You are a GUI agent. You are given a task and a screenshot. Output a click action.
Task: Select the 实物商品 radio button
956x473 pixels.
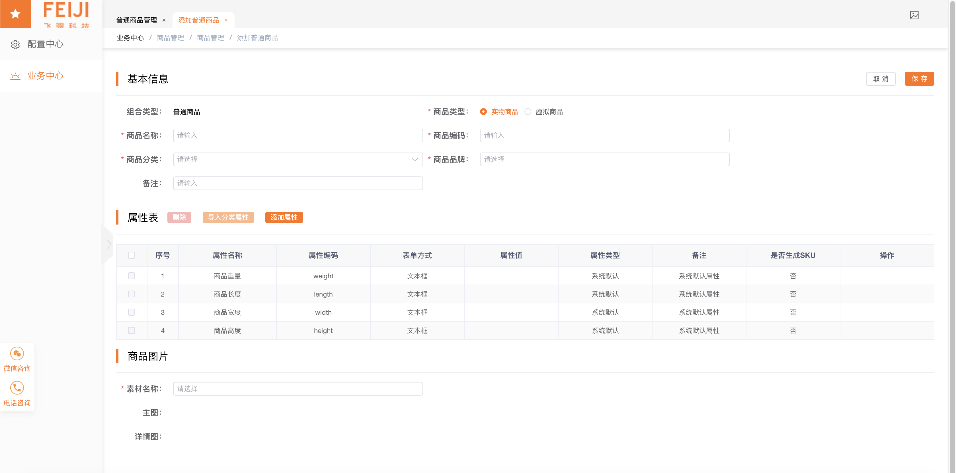483,112
